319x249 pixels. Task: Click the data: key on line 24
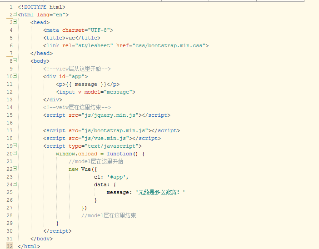click(102, 185)
